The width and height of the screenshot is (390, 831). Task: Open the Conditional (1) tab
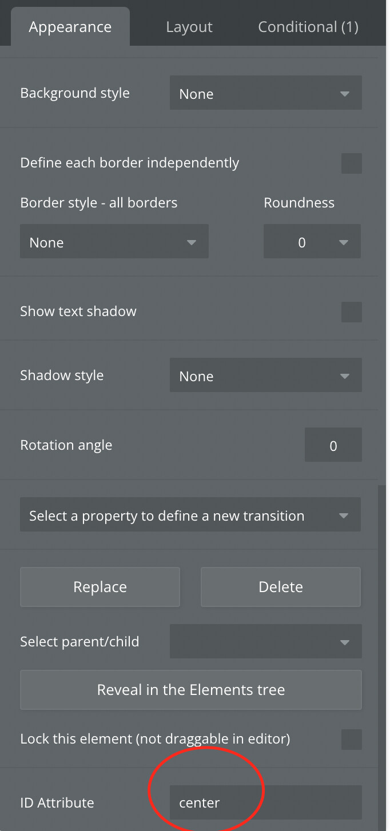click(308, 27)
